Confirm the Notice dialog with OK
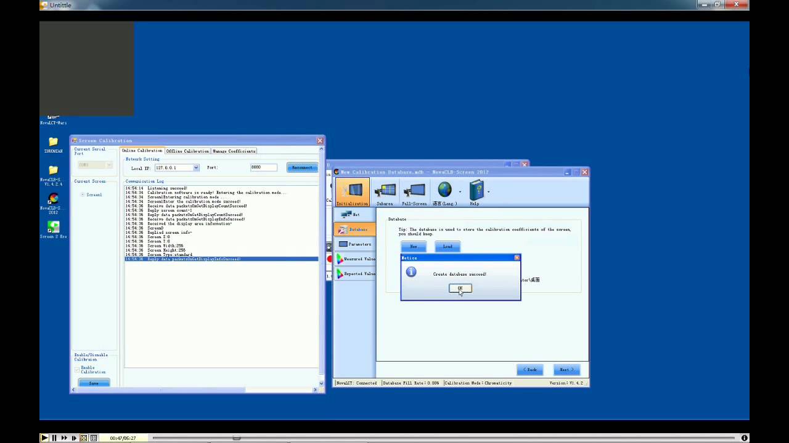The height and width of the screenshot is (443, 789). 460,288
